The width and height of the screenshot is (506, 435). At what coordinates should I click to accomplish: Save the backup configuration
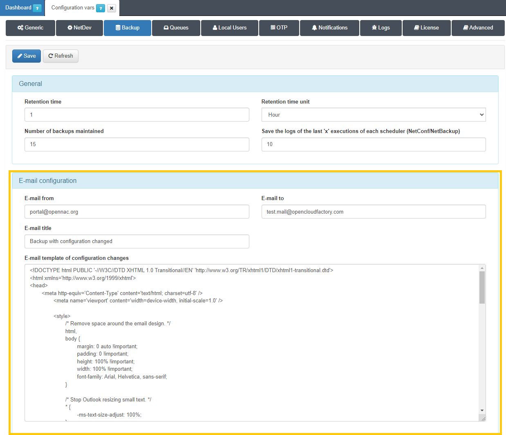[27, 56]
